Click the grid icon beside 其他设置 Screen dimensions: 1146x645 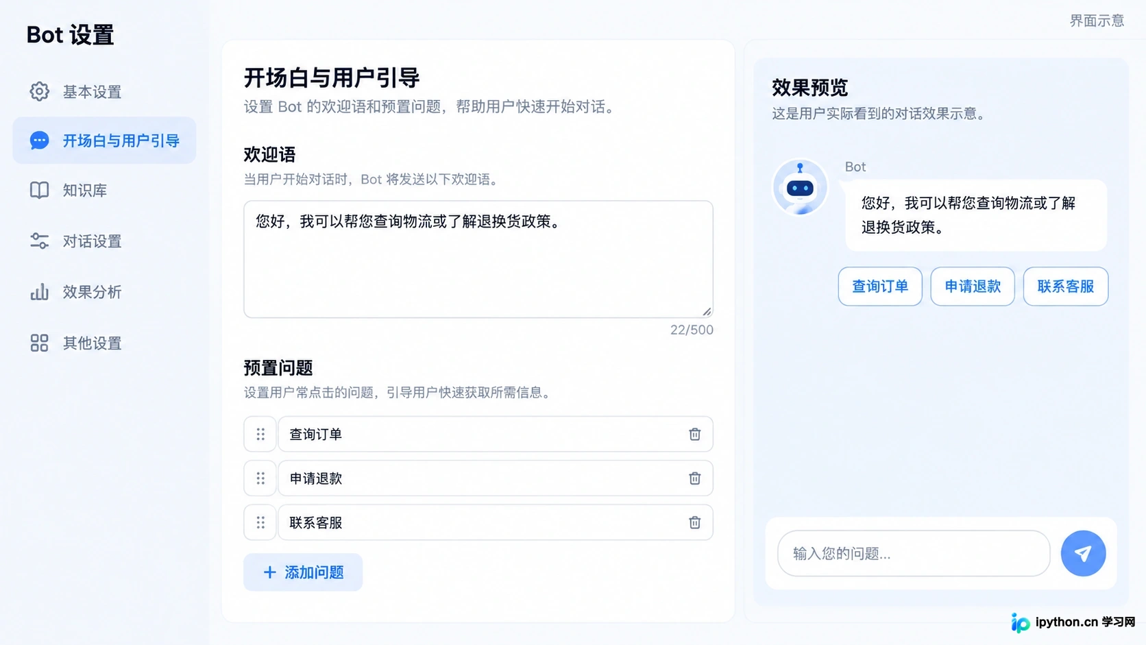[x=39, y=343]
